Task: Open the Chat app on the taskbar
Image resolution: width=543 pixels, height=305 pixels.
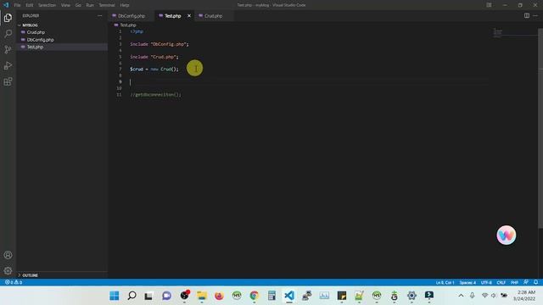Action: pos(166,296)
